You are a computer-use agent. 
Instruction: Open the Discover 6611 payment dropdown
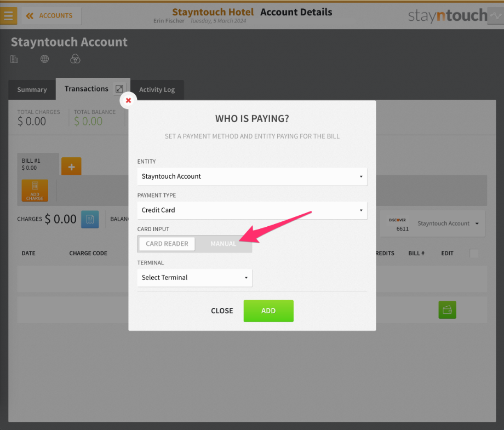pyautogui.click(x=432, y=223)
